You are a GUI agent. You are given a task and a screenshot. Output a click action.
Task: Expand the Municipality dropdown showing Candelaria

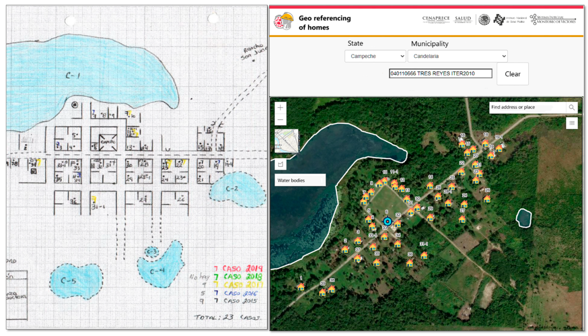tap(457, 56)
